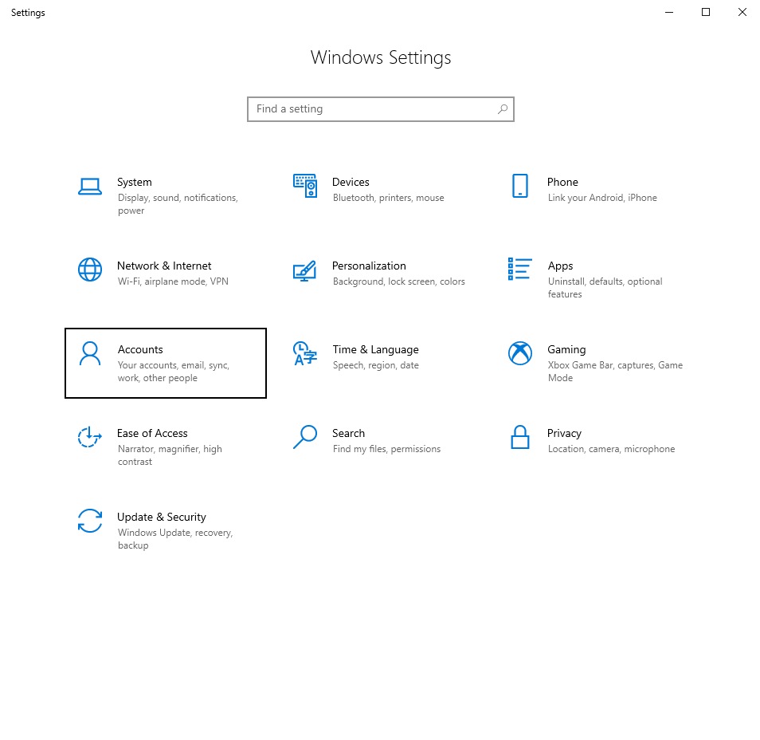
Task: Focus the Find a setting field
Action: pyautogui.click(x=381, y=109)
